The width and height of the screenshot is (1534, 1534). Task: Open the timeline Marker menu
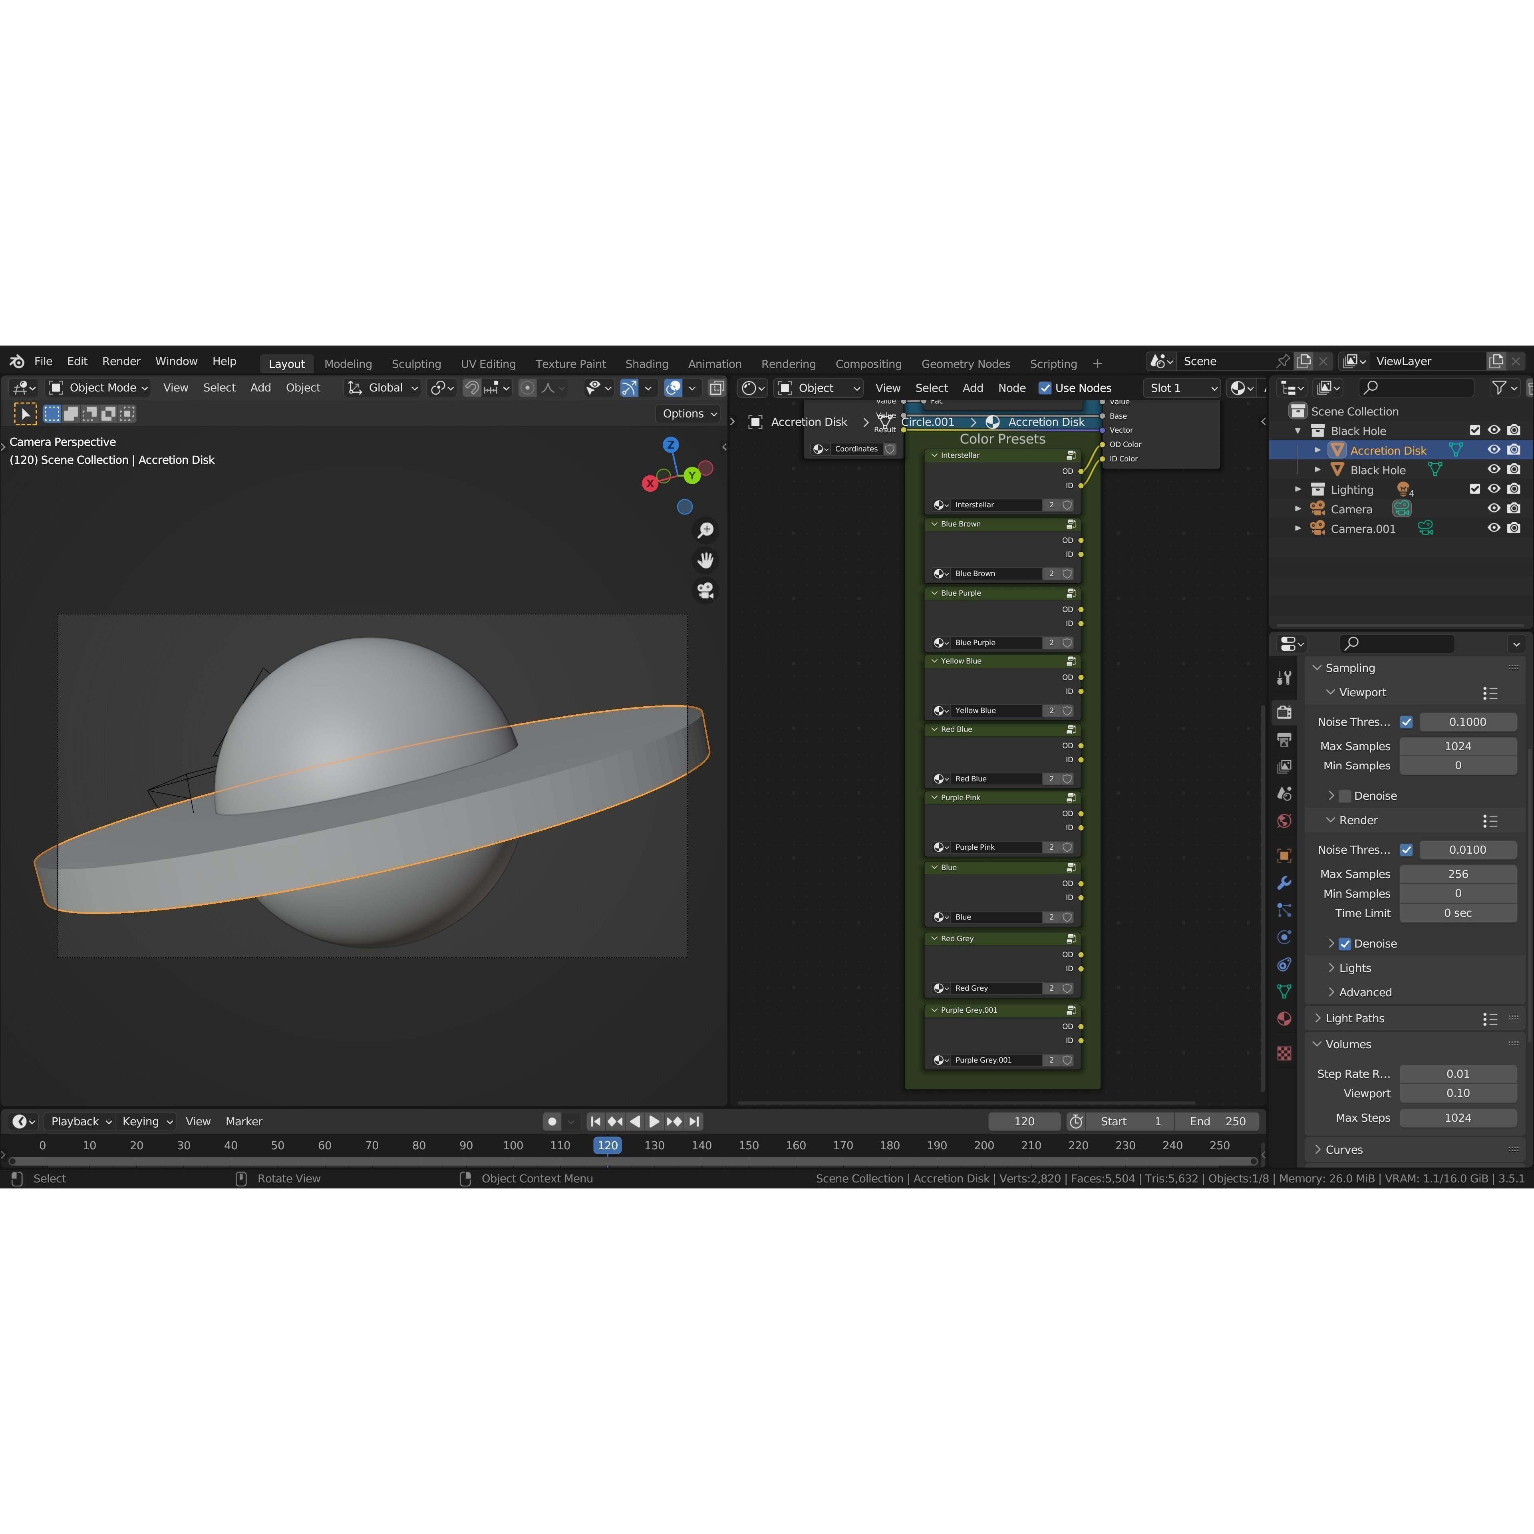tap(244, 1121)
